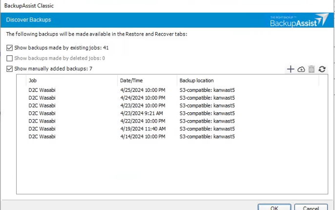Viewport: 335px width, 210px height.
Task: Click the trash delete icon
Action: [312, 69]
